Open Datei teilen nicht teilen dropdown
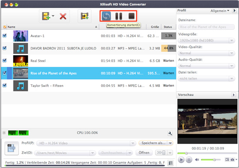This screenshot has width=239, height=168. pyautogui.click(x=206, y=78)
